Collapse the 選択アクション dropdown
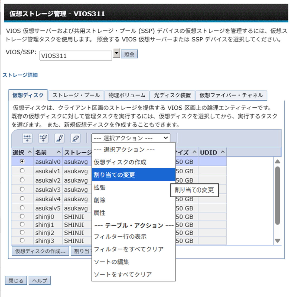This screenshot has width=290, height=297. (131, 138)
